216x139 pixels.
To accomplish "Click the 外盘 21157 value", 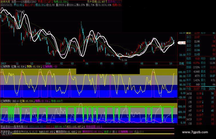I will [x=193, y=89].
